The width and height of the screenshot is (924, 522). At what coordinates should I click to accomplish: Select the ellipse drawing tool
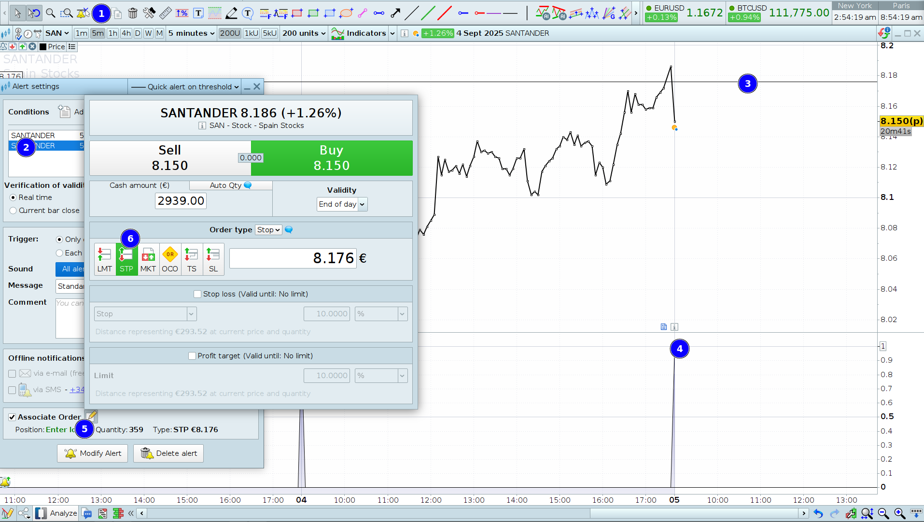click(x=346, y=13)
